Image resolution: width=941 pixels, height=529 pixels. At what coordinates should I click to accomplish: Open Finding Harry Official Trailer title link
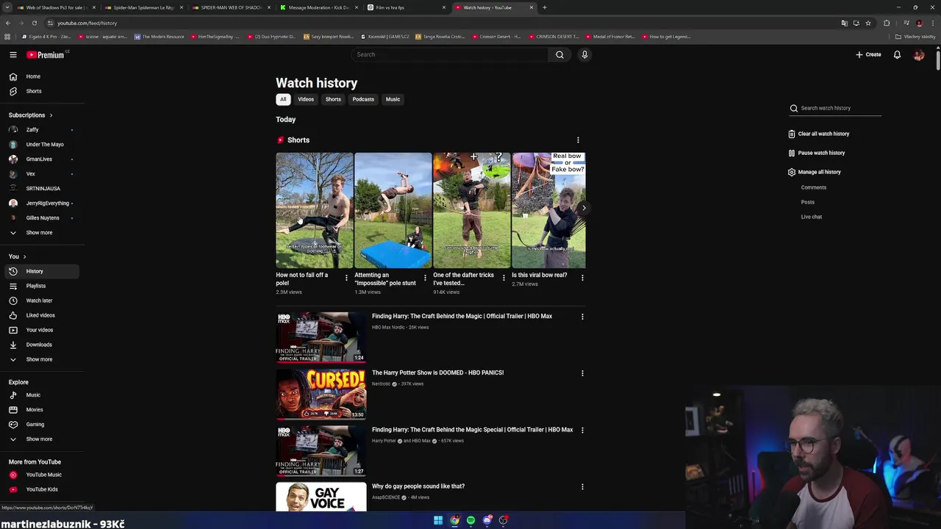click(462, 316)
